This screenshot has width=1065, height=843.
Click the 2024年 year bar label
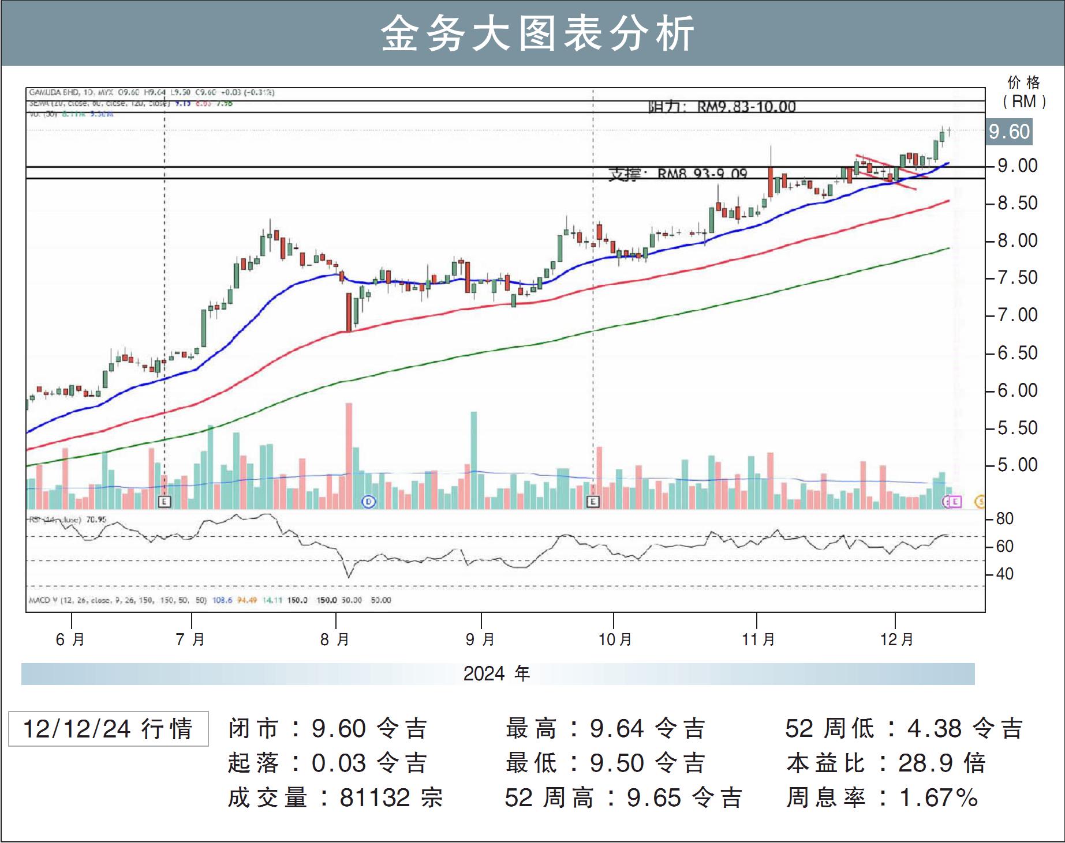point(497,673)
